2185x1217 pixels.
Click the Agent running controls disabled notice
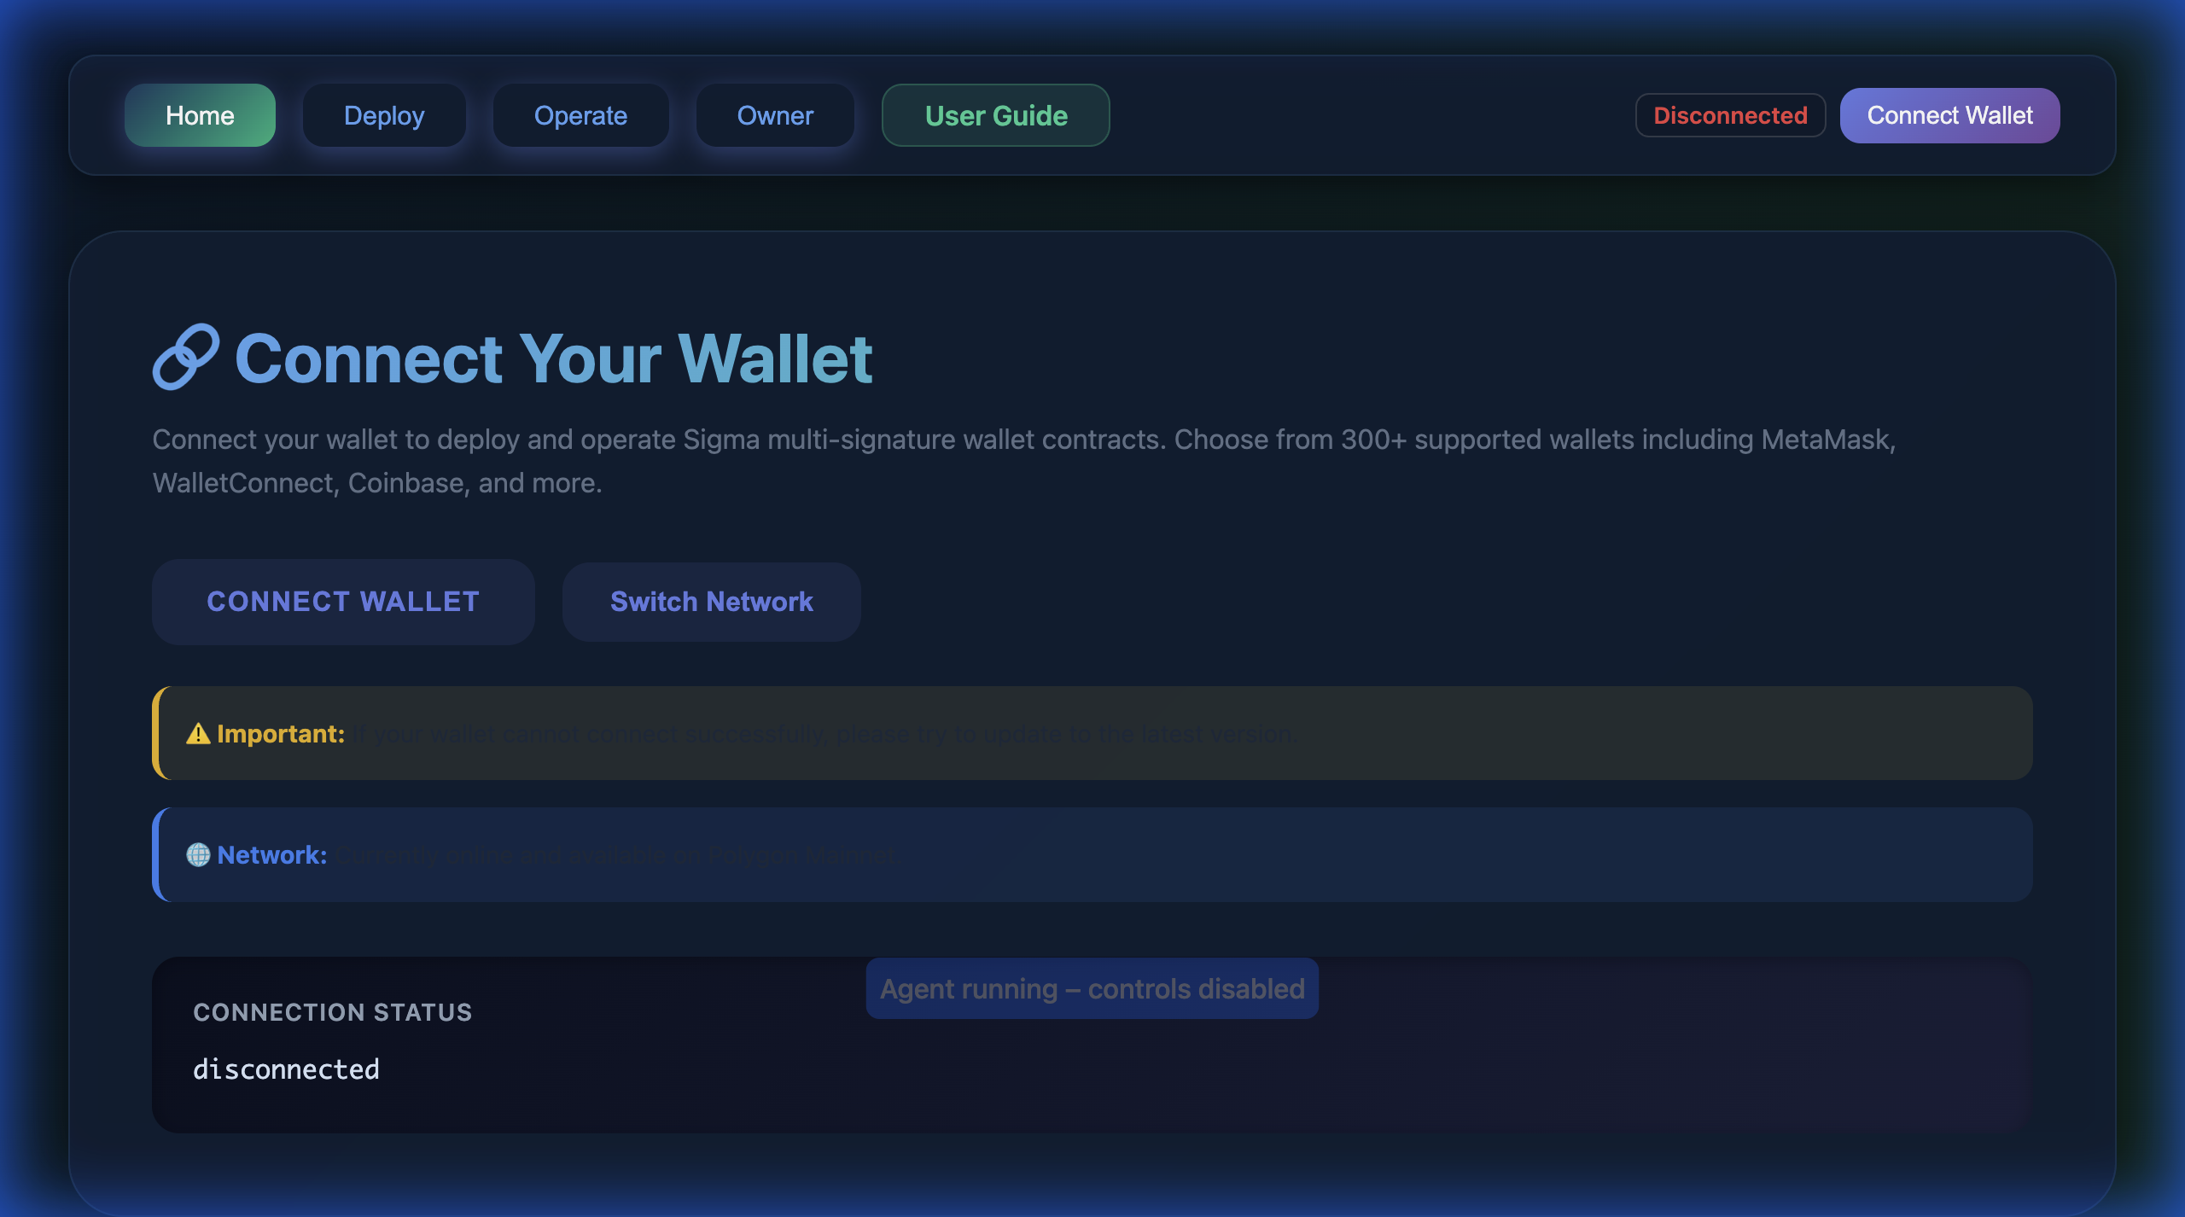pyautogui.click(x=1092, y=988)
